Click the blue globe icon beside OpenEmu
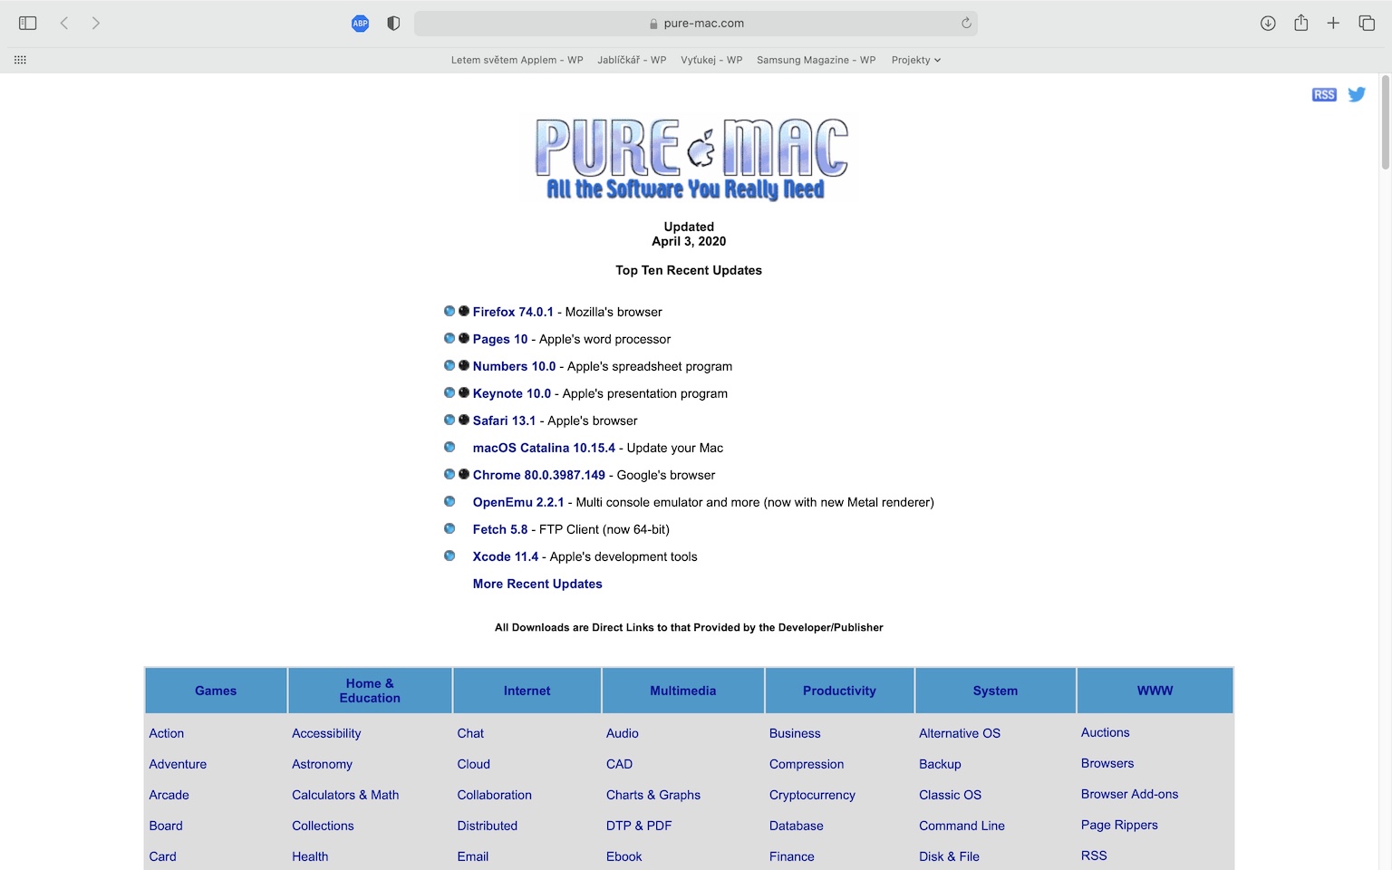Screen dimensions: 1392x870 click(449, 501)
